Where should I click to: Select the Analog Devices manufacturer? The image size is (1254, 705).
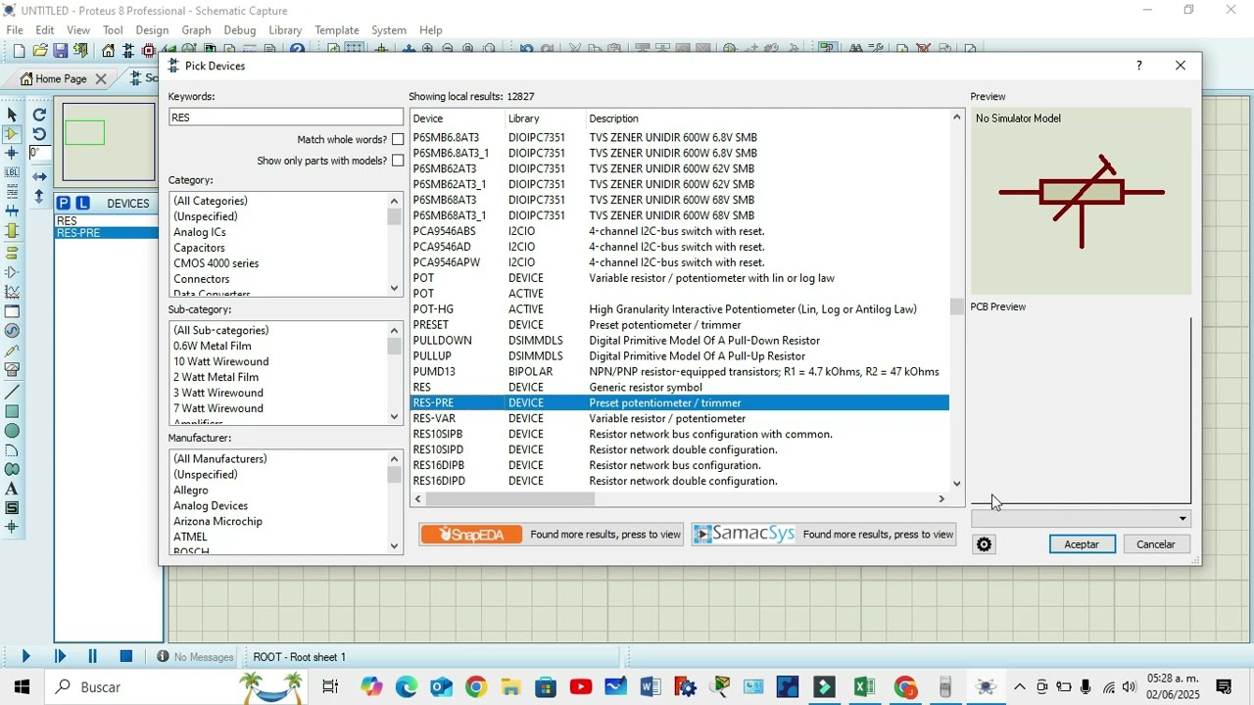coord(211,505)
